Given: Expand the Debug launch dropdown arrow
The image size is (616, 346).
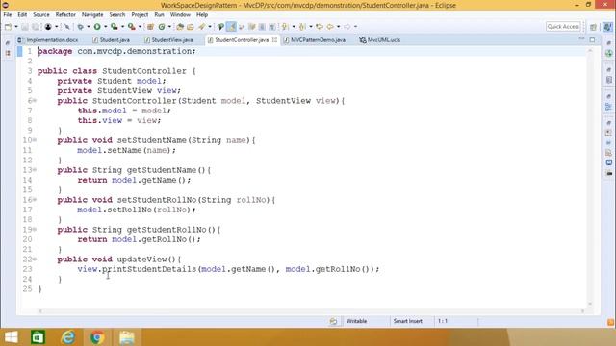Looking at the screenshot, I should point(89,27).
